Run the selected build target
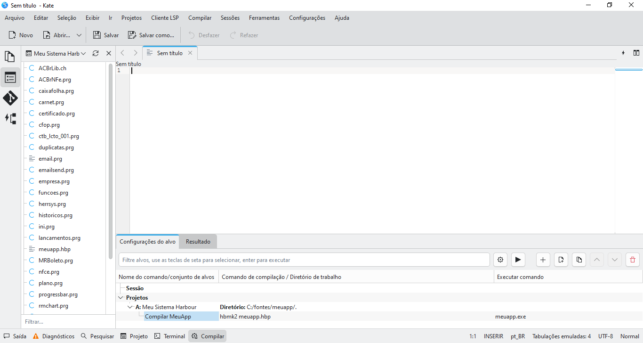The image size is (643, 343). click(518, 260)
